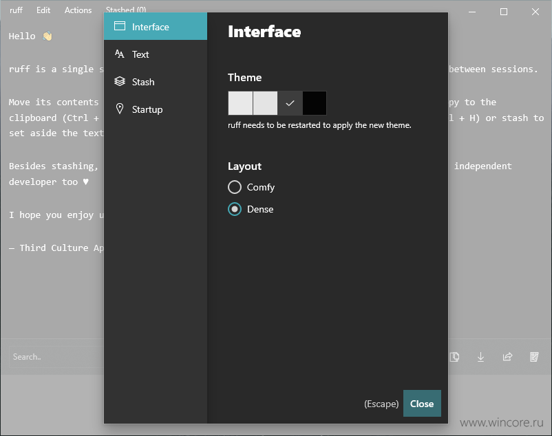Click the share icon in bottom toolbar
The image size is (552, 436).
(x=507, y=357)
